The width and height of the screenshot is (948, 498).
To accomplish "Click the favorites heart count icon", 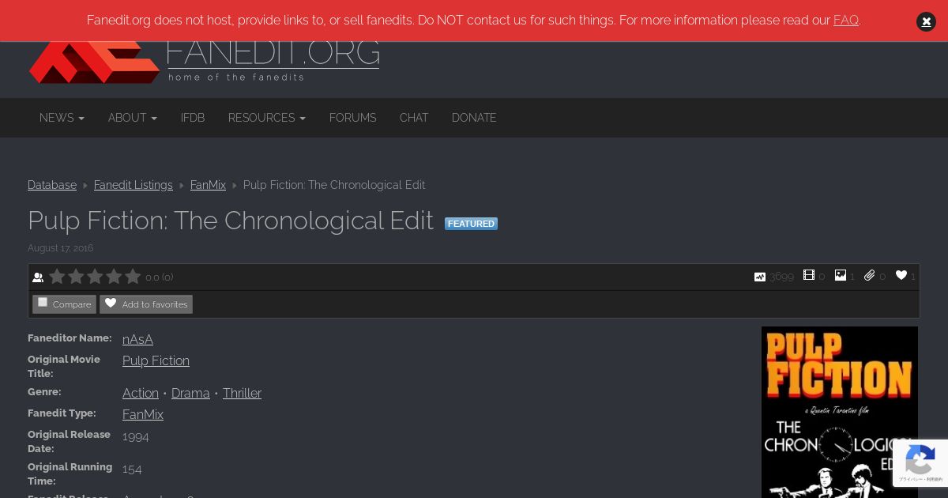I will 901,275.
